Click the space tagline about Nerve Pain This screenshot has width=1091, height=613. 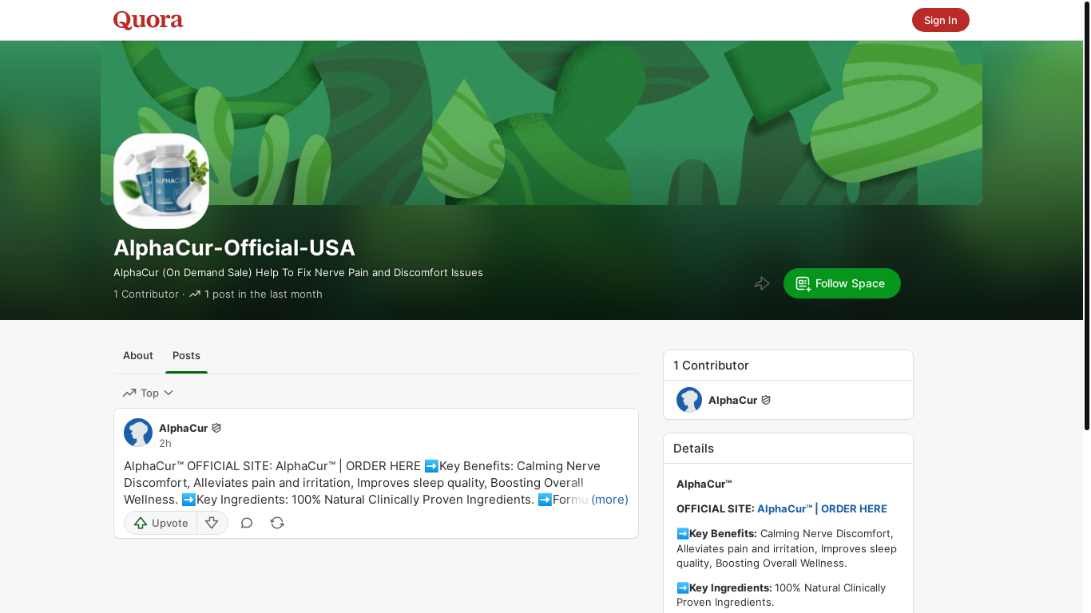(x=298, y=272)
